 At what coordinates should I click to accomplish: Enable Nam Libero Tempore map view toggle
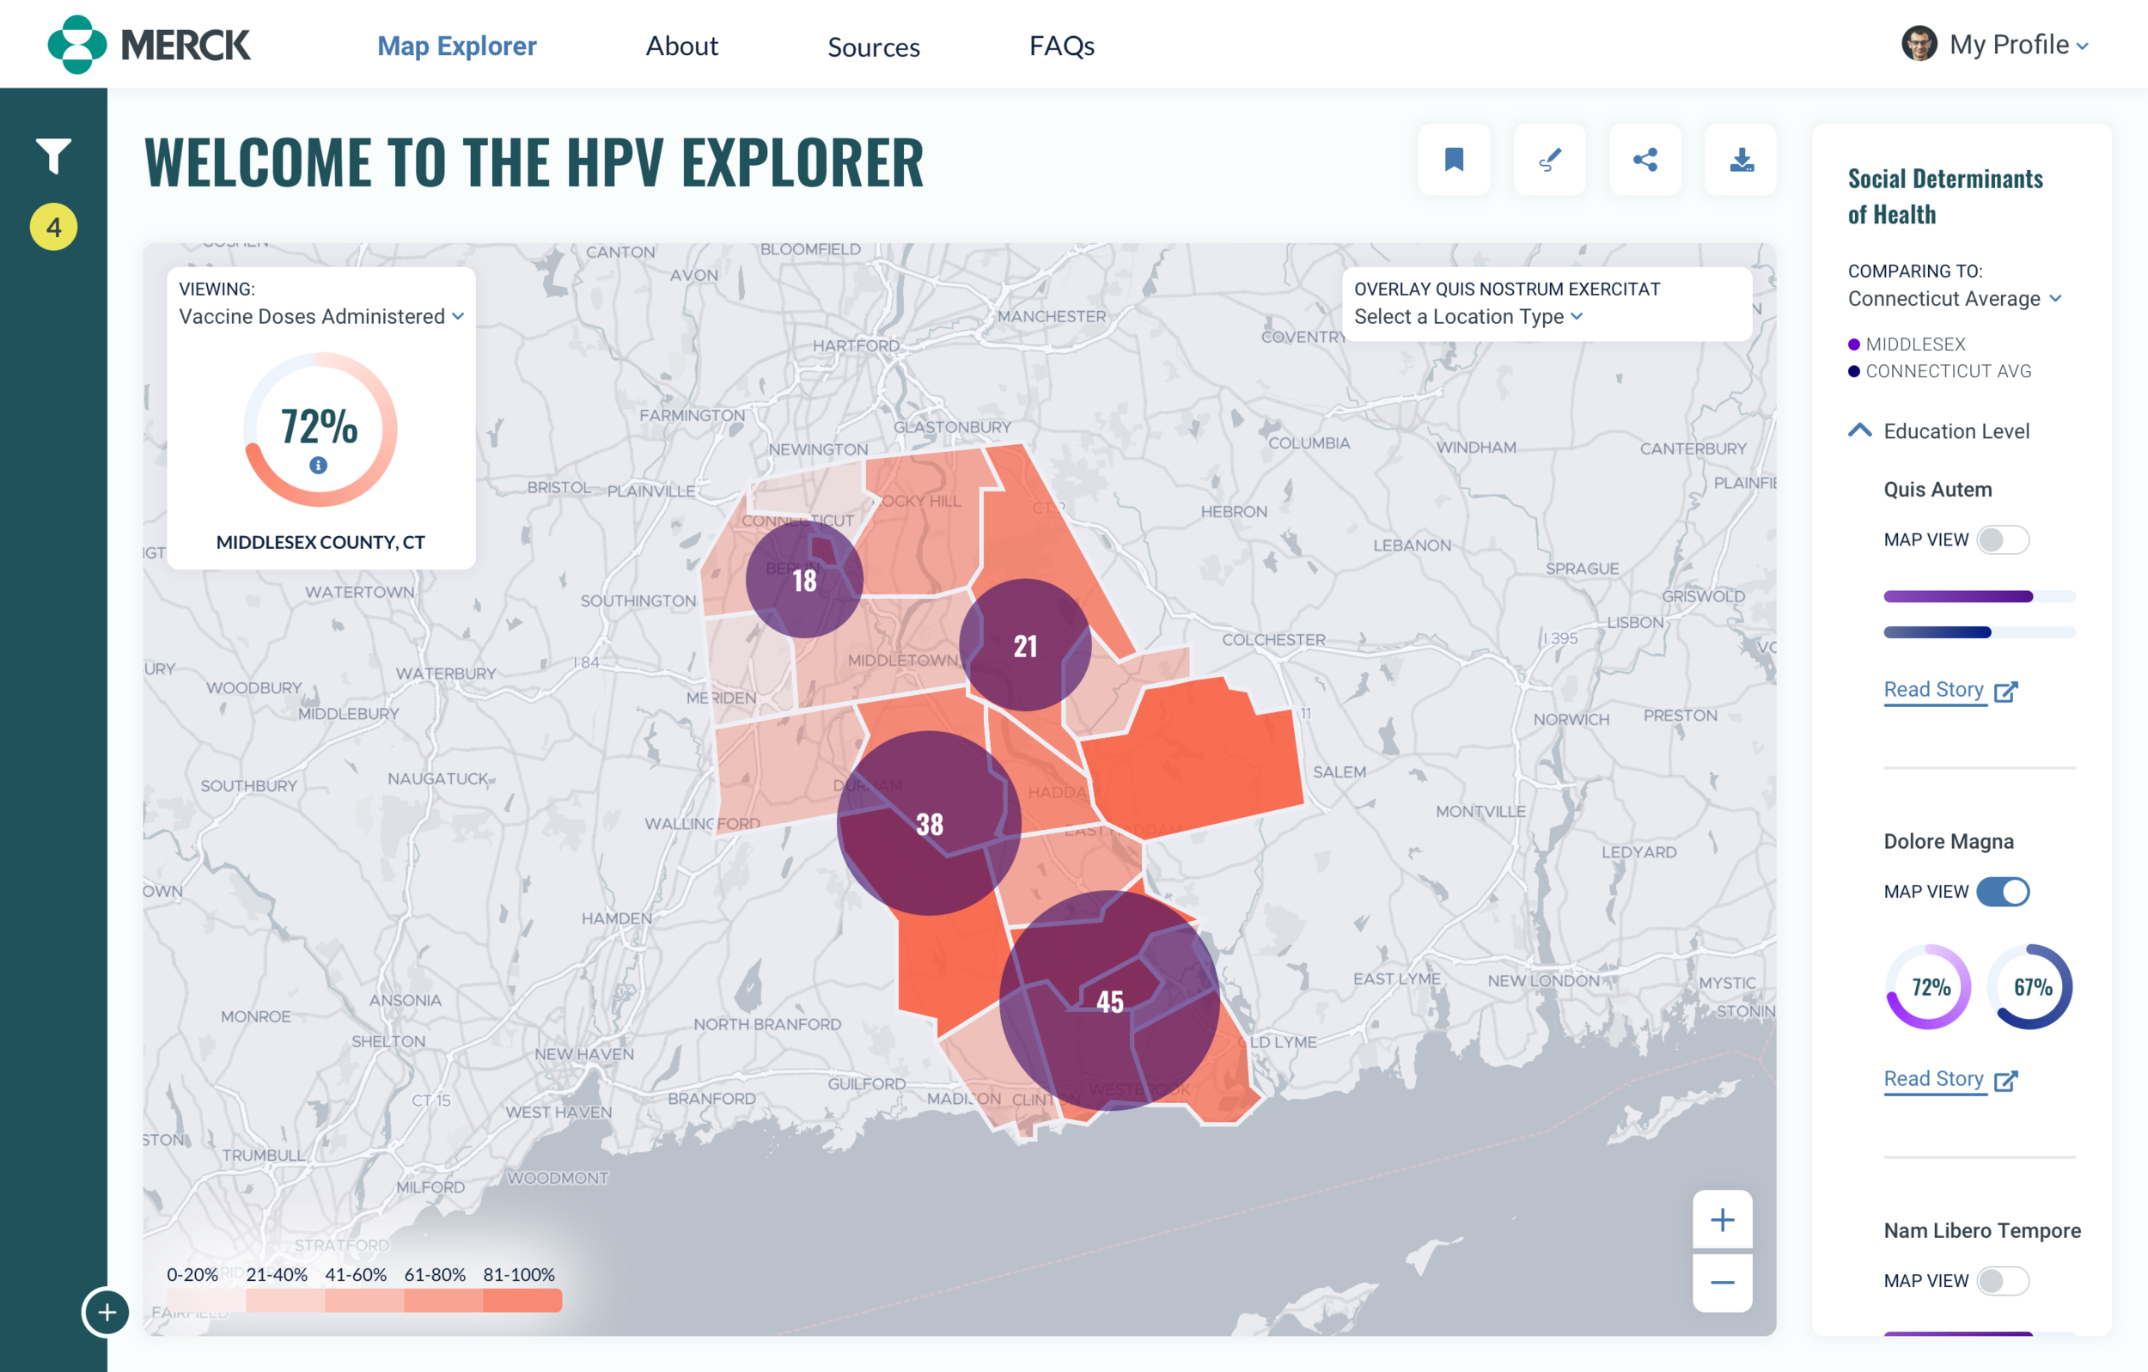coord(2003,1280)
